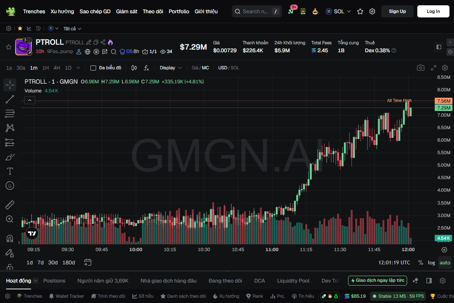This screenshot has height=303, width=454.
Task: Select the 1H timeframe
Action: pyautogui.click(x=45, y=68)
